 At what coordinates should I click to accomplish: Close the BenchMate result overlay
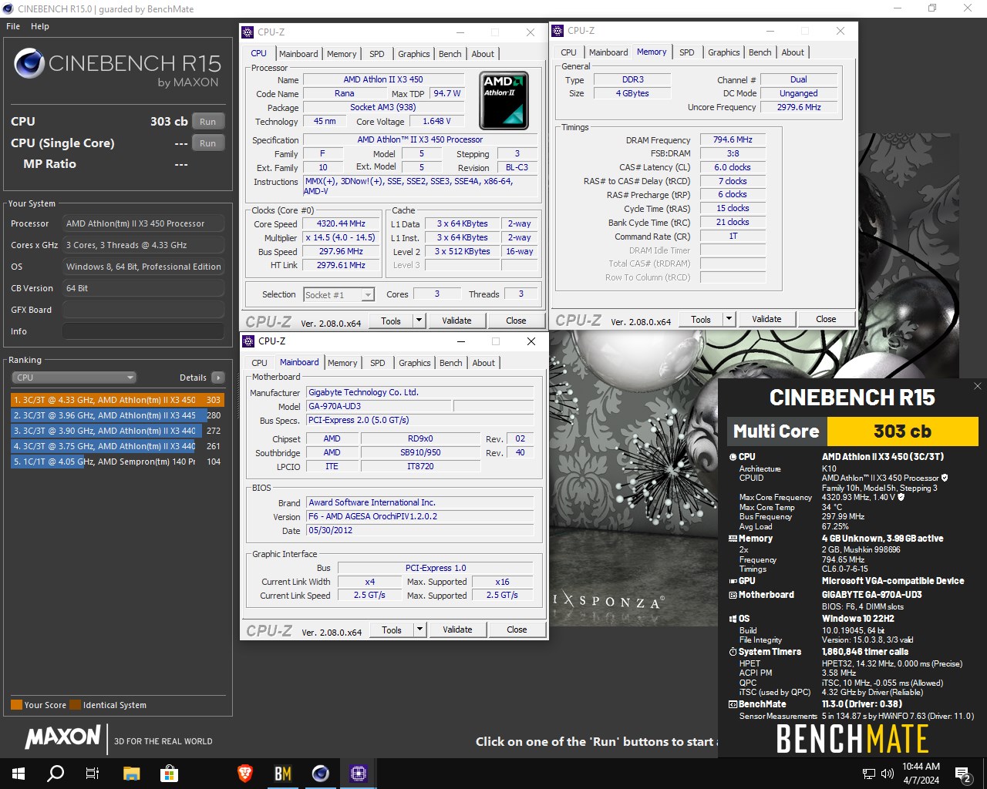tap(978, 386)
